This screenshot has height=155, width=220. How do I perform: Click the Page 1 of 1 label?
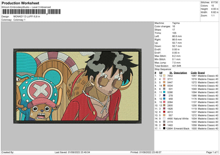pyautogui.click(x=212, y=152)
